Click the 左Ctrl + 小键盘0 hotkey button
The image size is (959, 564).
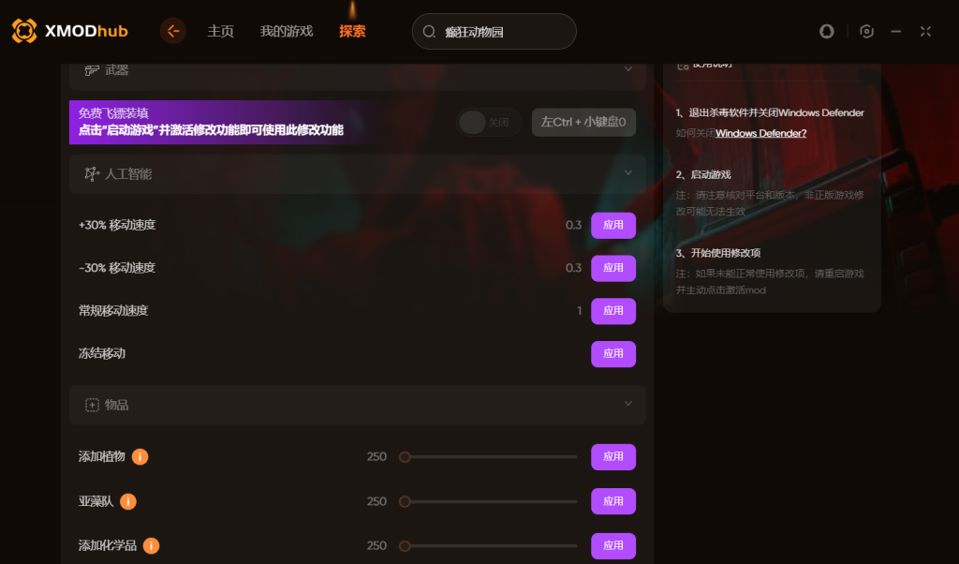[x=583, y=123]
